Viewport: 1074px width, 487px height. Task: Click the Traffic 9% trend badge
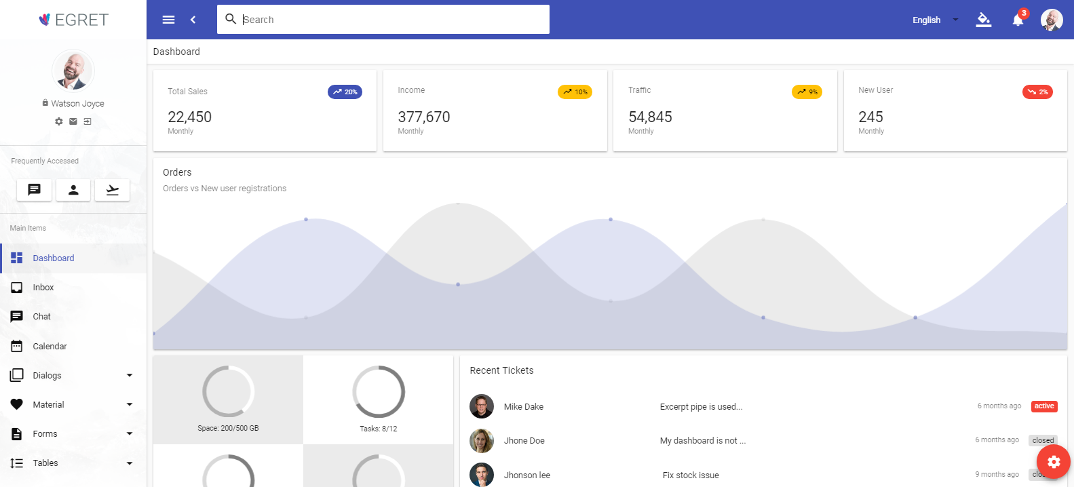coord(807,92)
